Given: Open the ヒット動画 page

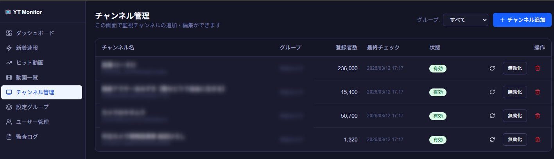Looking at the screenshot, I should (x=30, y=63).
